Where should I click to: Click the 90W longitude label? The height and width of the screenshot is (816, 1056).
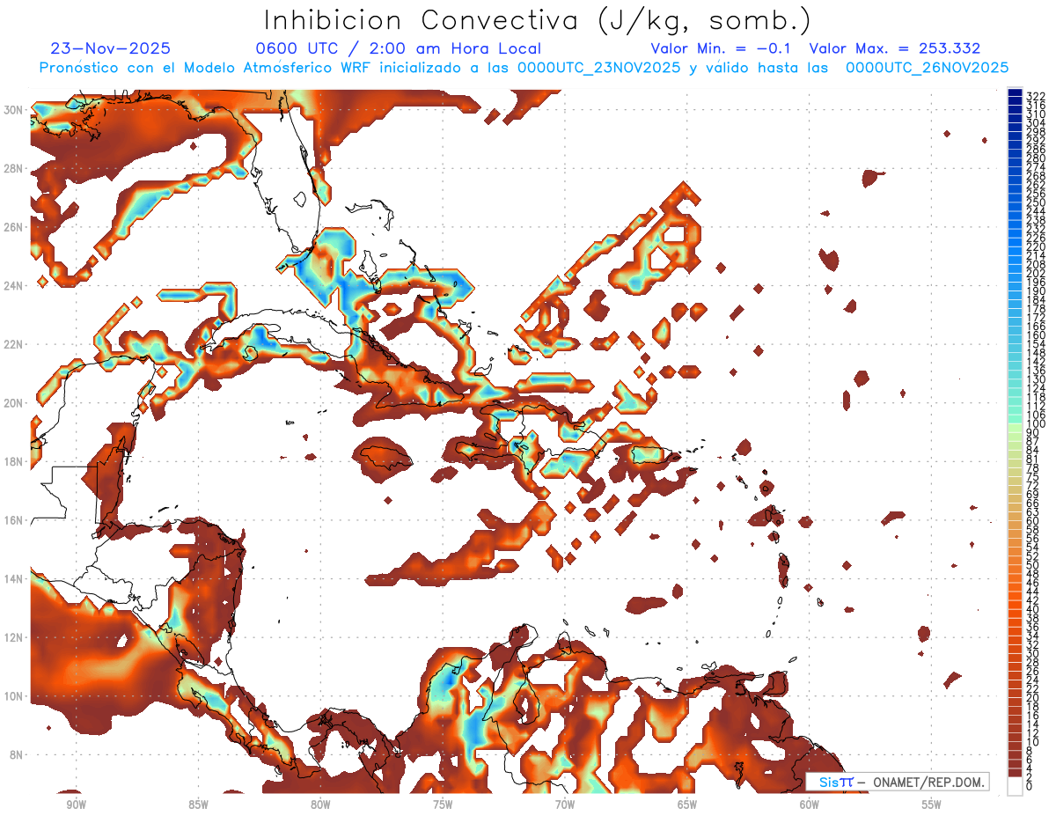pos(76,804)
